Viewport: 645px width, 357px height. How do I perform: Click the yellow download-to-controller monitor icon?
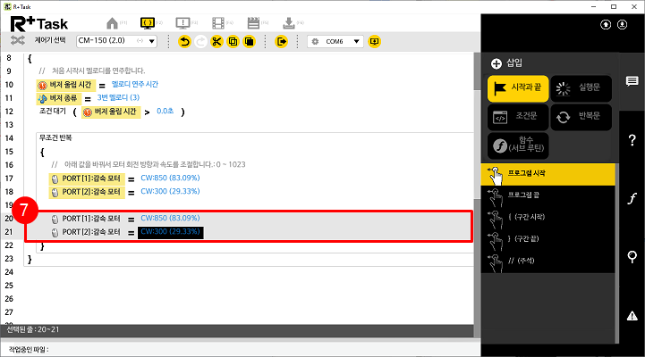[x=374, y=41]
